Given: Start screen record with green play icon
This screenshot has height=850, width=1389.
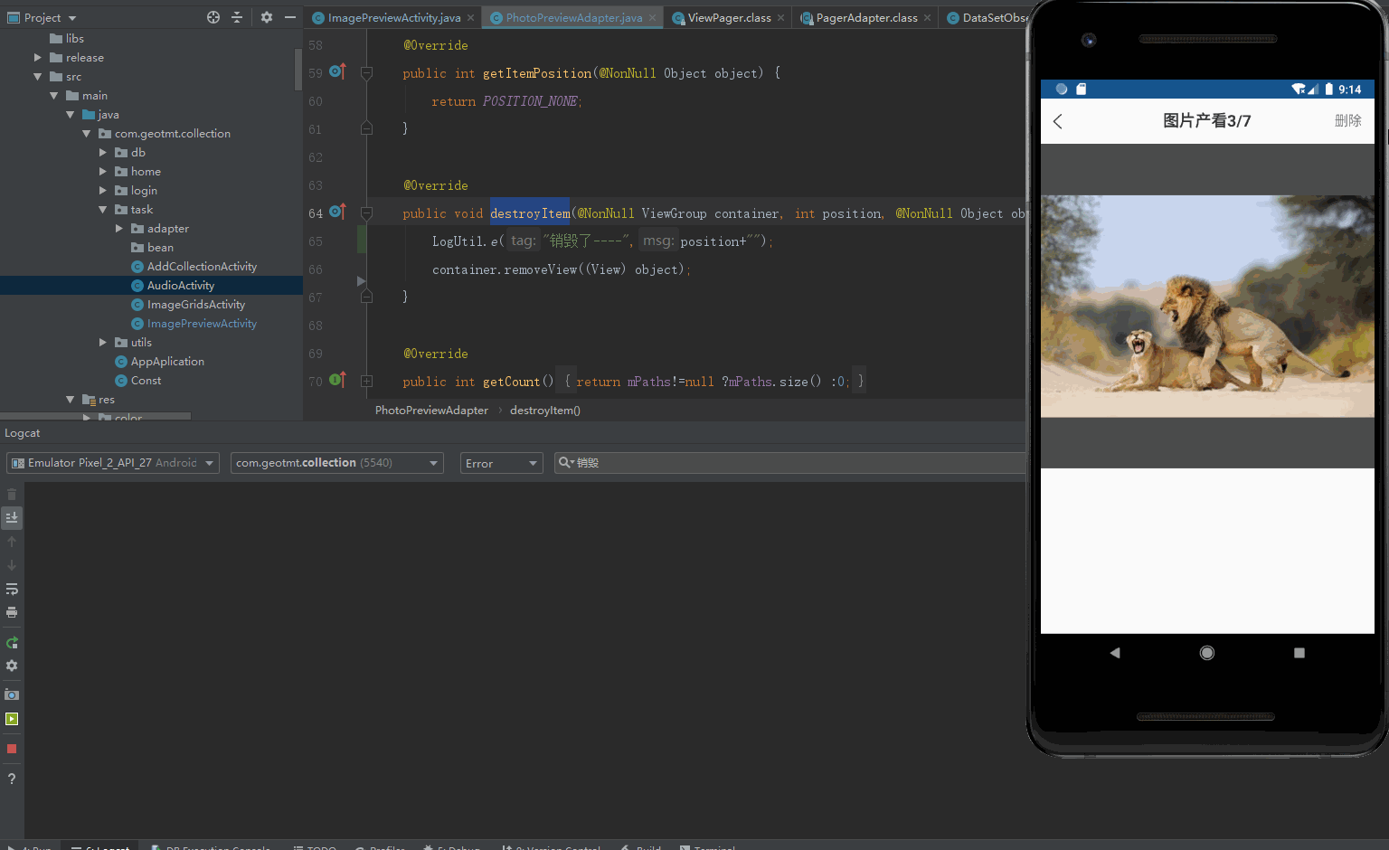Looking at the screenshot, I should click(x=12, y=719).
